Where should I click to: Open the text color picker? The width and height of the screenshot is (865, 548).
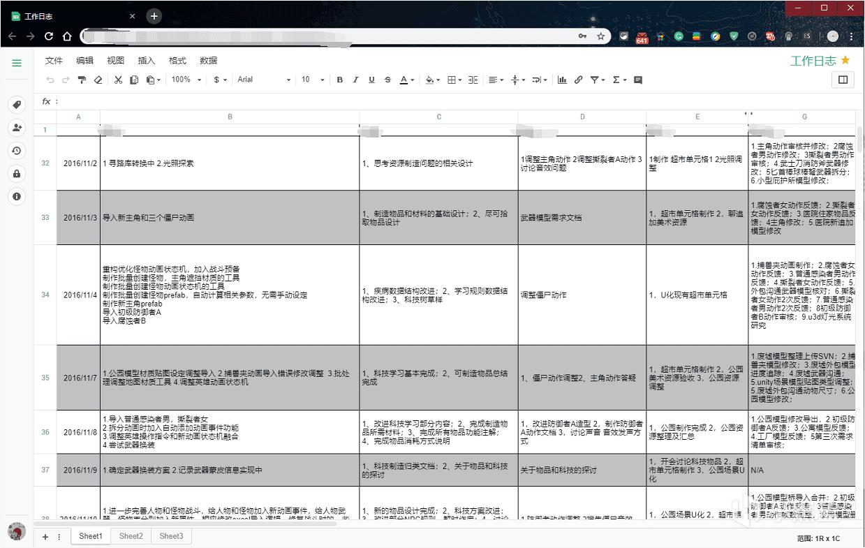(406, 80)
